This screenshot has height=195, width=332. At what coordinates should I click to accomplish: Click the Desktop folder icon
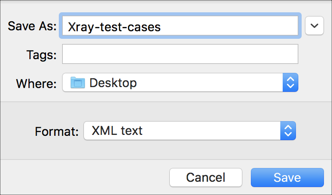tap(77, 83)
